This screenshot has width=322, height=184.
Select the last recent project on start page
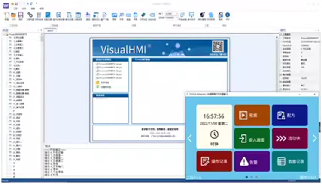click(109, 78)
